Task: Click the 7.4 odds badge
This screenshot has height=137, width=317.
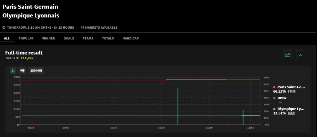Action: click(x=291, y=113)
